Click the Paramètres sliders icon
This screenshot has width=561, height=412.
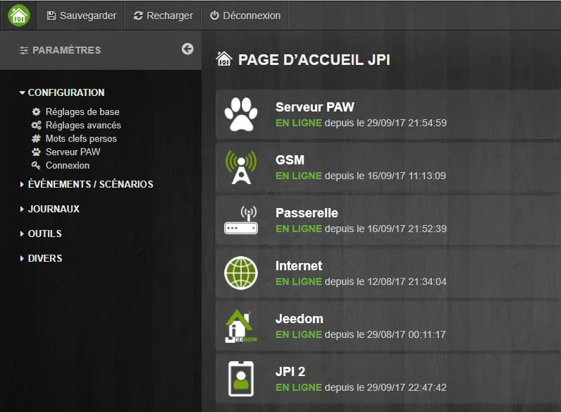pyautogui.click(x=24, y=50)
